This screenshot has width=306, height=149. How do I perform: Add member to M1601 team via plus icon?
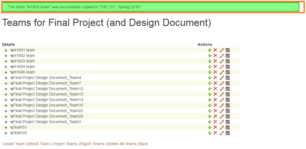coord(210,50)
